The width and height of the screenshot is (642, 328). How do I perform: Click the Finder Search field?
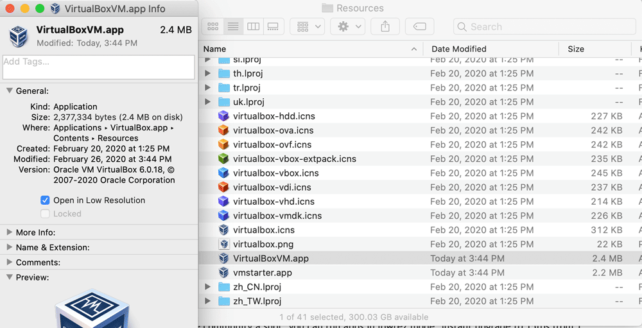pyautogui.click(x=544, y=26)
